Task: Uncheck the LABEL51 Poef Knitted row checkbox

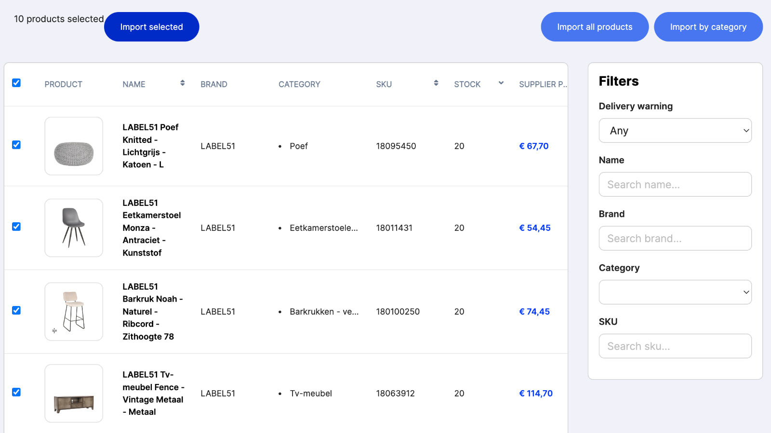Action: point(16,145)
